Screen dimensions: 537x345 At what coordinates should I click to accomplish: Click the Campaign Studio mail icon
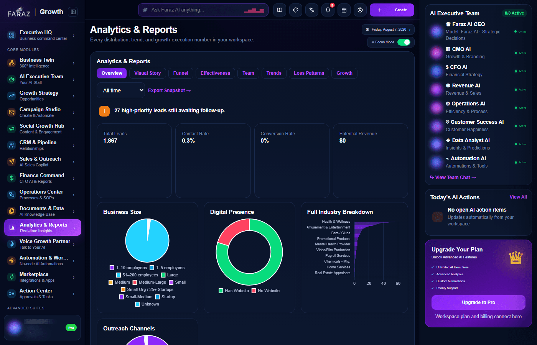(x=12, y=112)
